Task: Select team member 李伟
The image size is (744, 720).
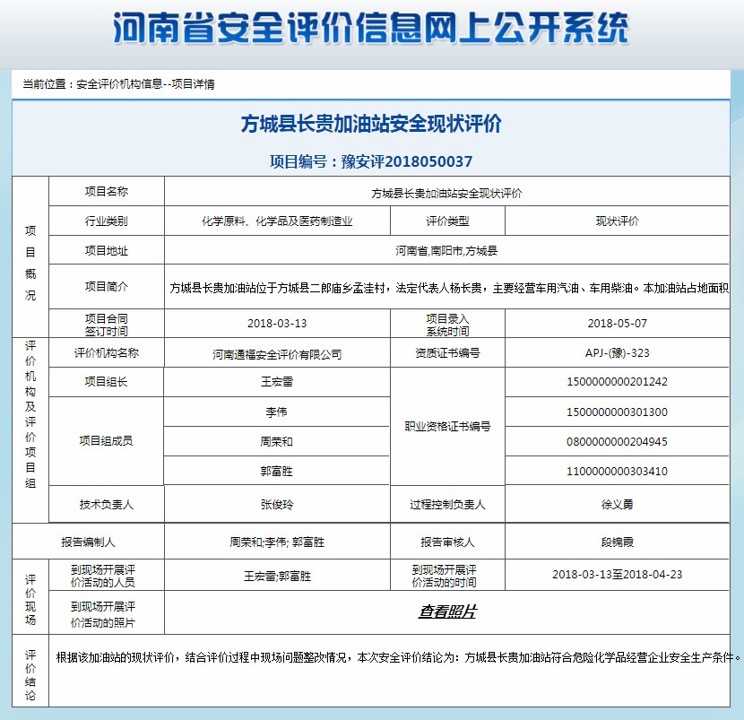Action: pos(277,412)
